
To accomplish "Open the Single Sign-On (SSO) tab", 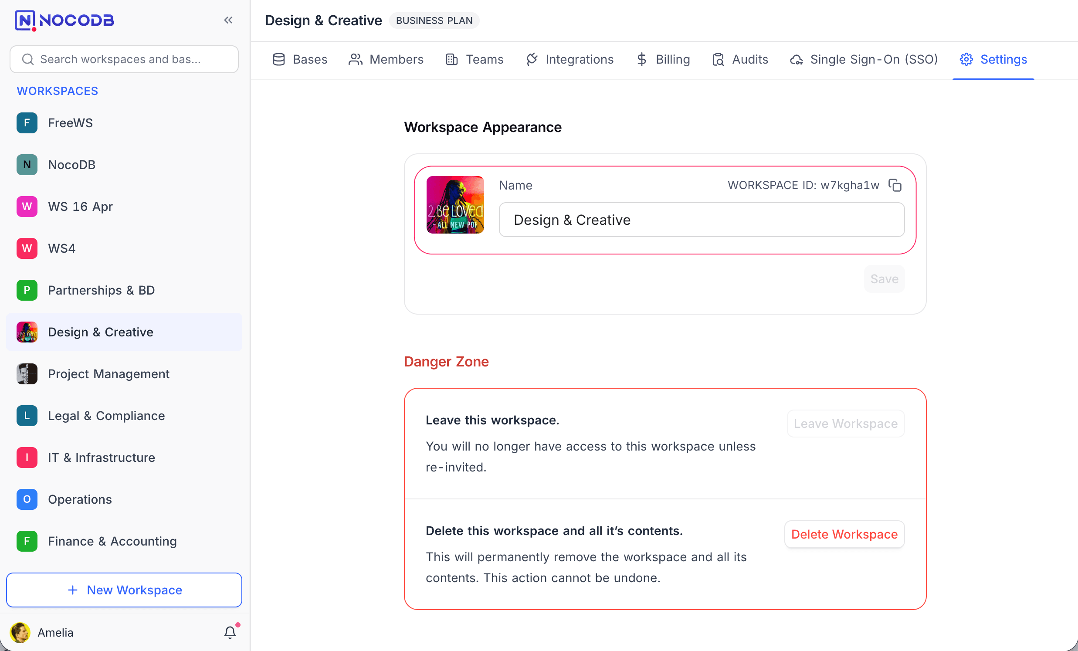I will (x=864, y=60).
